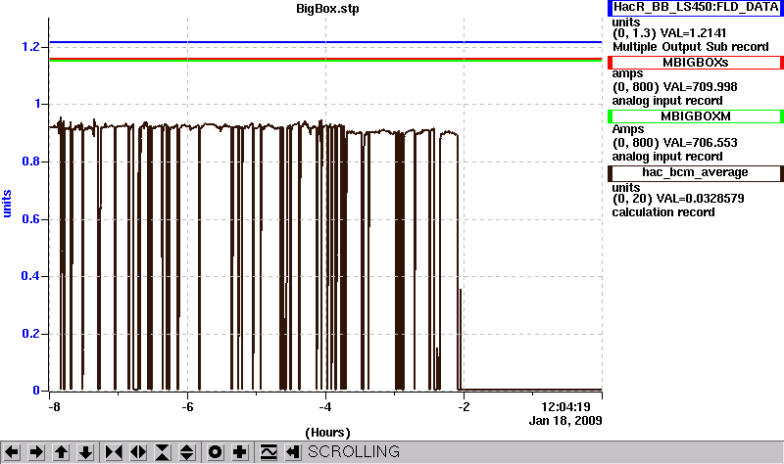Toggle scrolling mode arrow icon
The height and width of the screenshot is (464, 784).
[293, 452]
